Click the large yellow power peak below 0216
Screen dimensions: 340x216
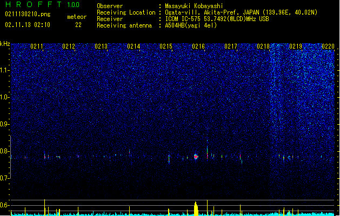click(196, 208)
